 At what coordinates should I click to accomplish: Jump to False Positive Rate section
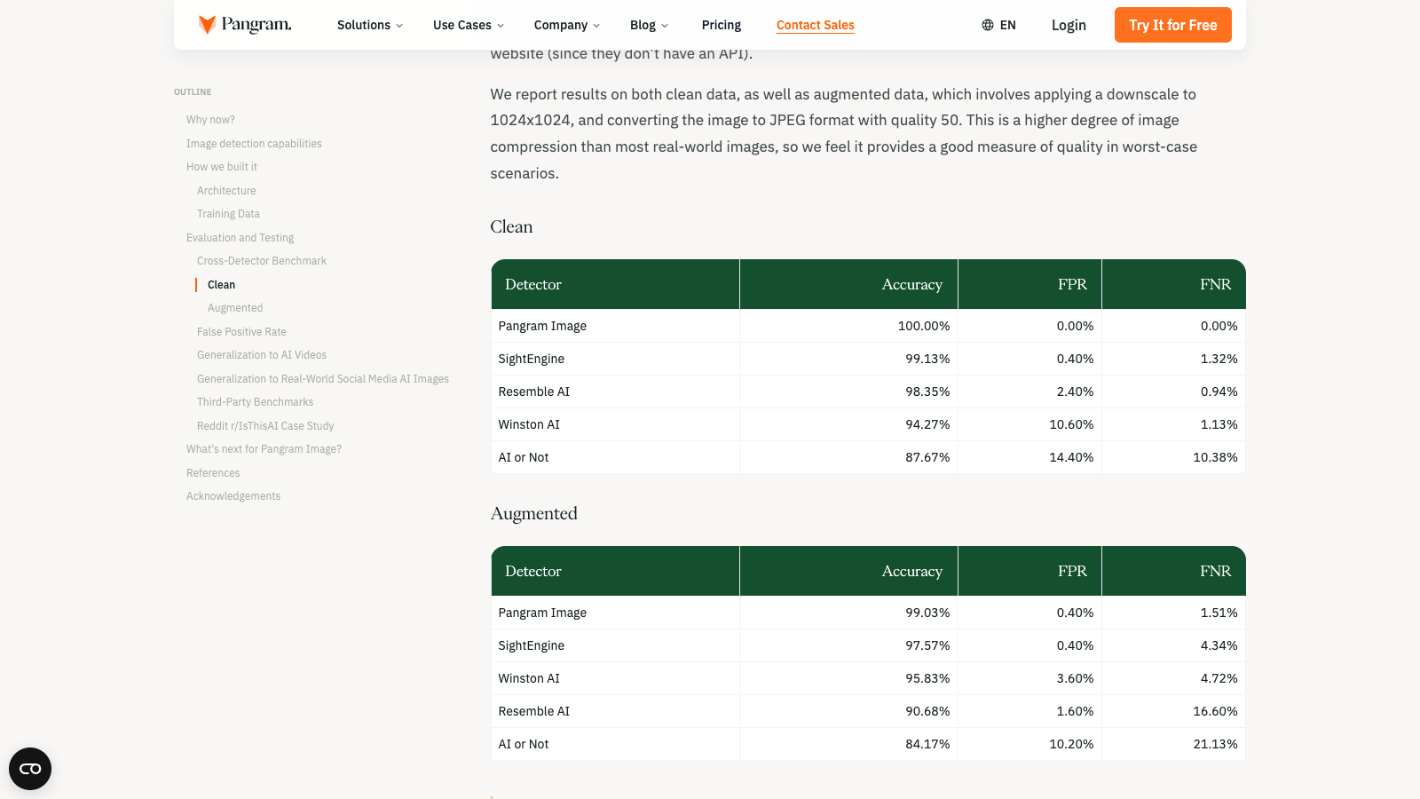click(x=241, y=332)
